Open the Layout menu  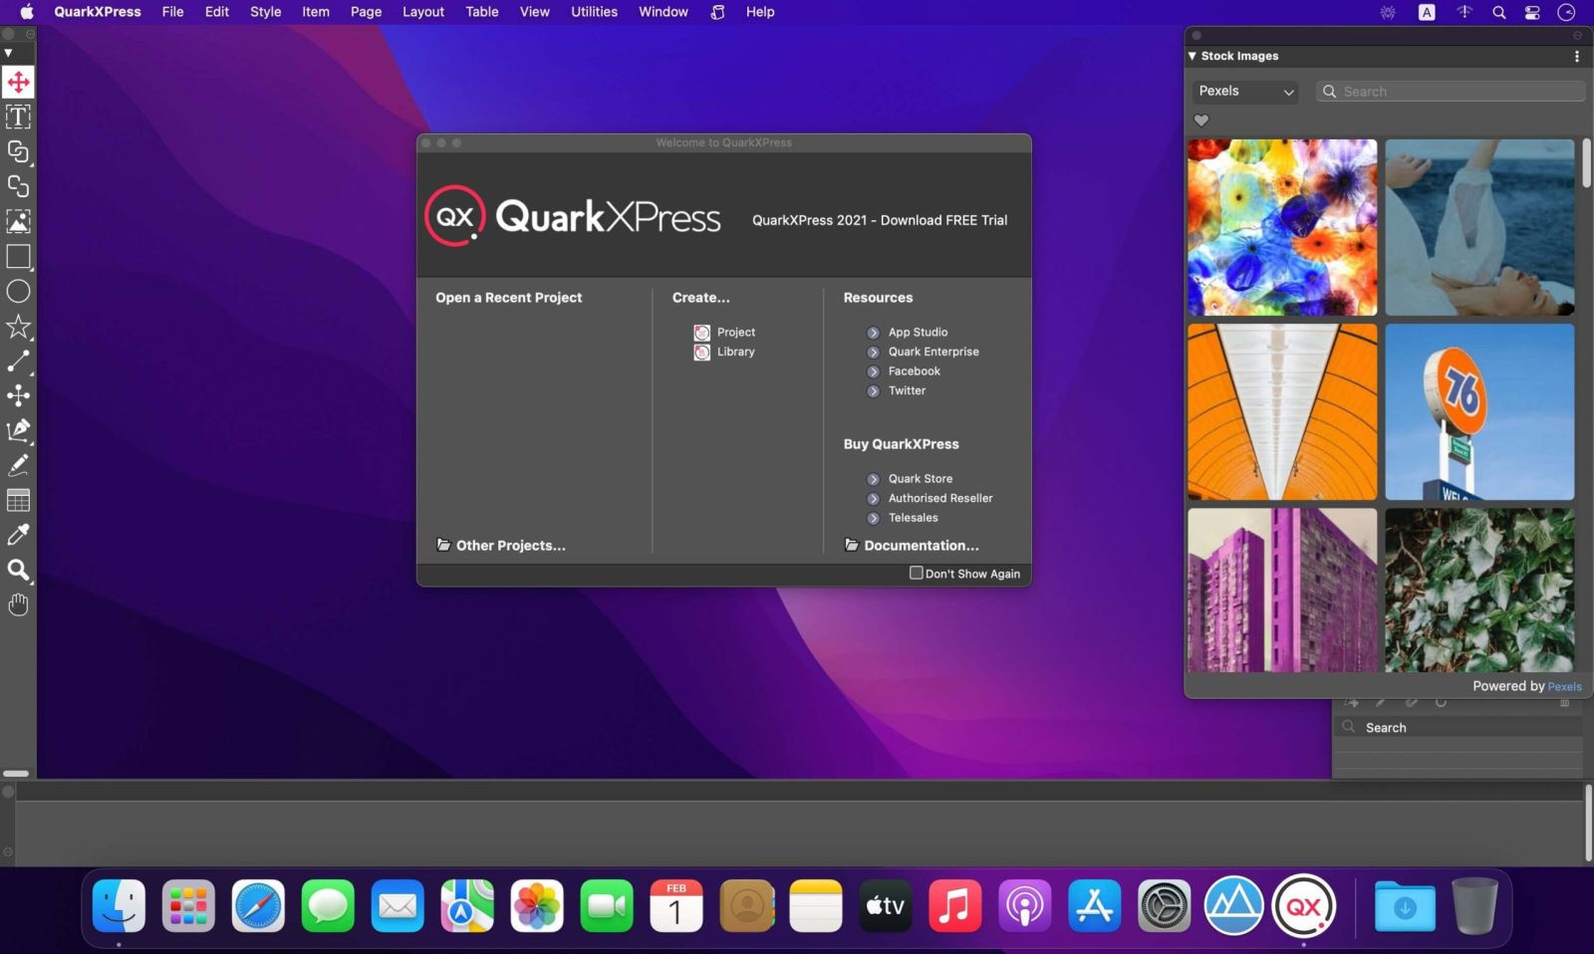point(422,12)
